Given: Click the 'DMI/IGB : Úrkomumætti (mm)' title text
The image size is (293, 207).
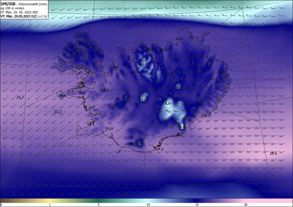Looking at the screenshot, I should click(x=24, y=4).
